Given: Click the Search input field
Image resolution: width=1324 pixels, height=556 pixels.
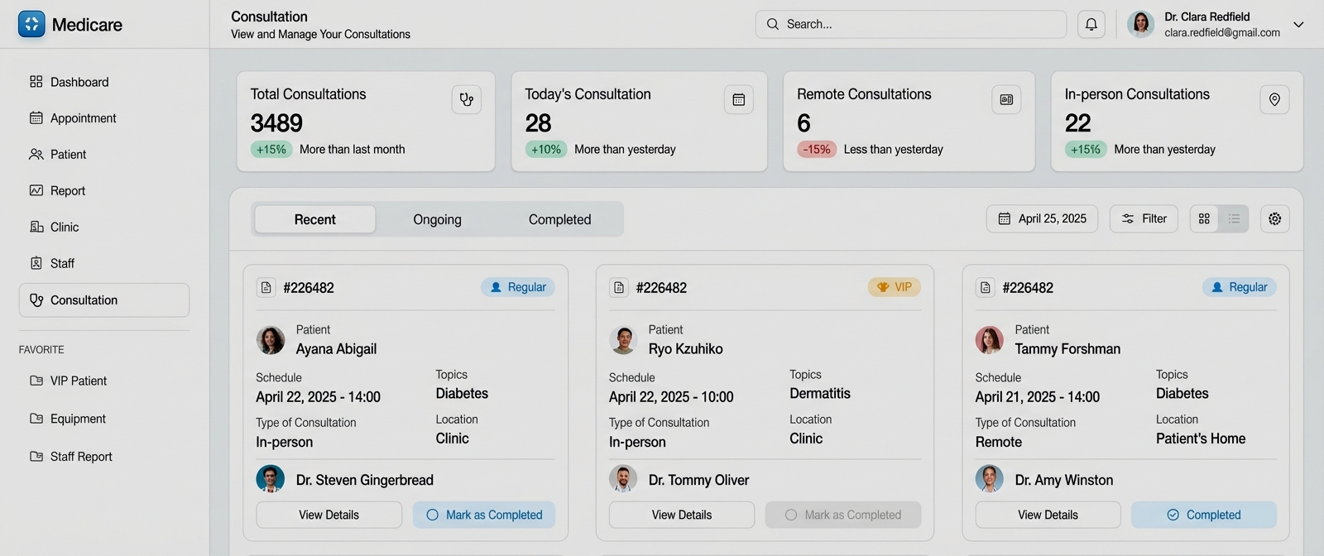Looking at the screenshot, I should [x=910, y=25].
